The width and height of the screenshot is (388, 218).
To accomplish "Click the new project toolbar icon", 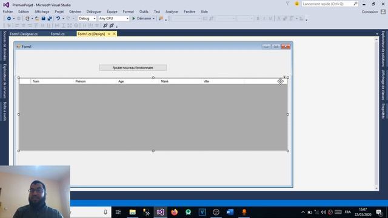I will [x=27, y=19].
